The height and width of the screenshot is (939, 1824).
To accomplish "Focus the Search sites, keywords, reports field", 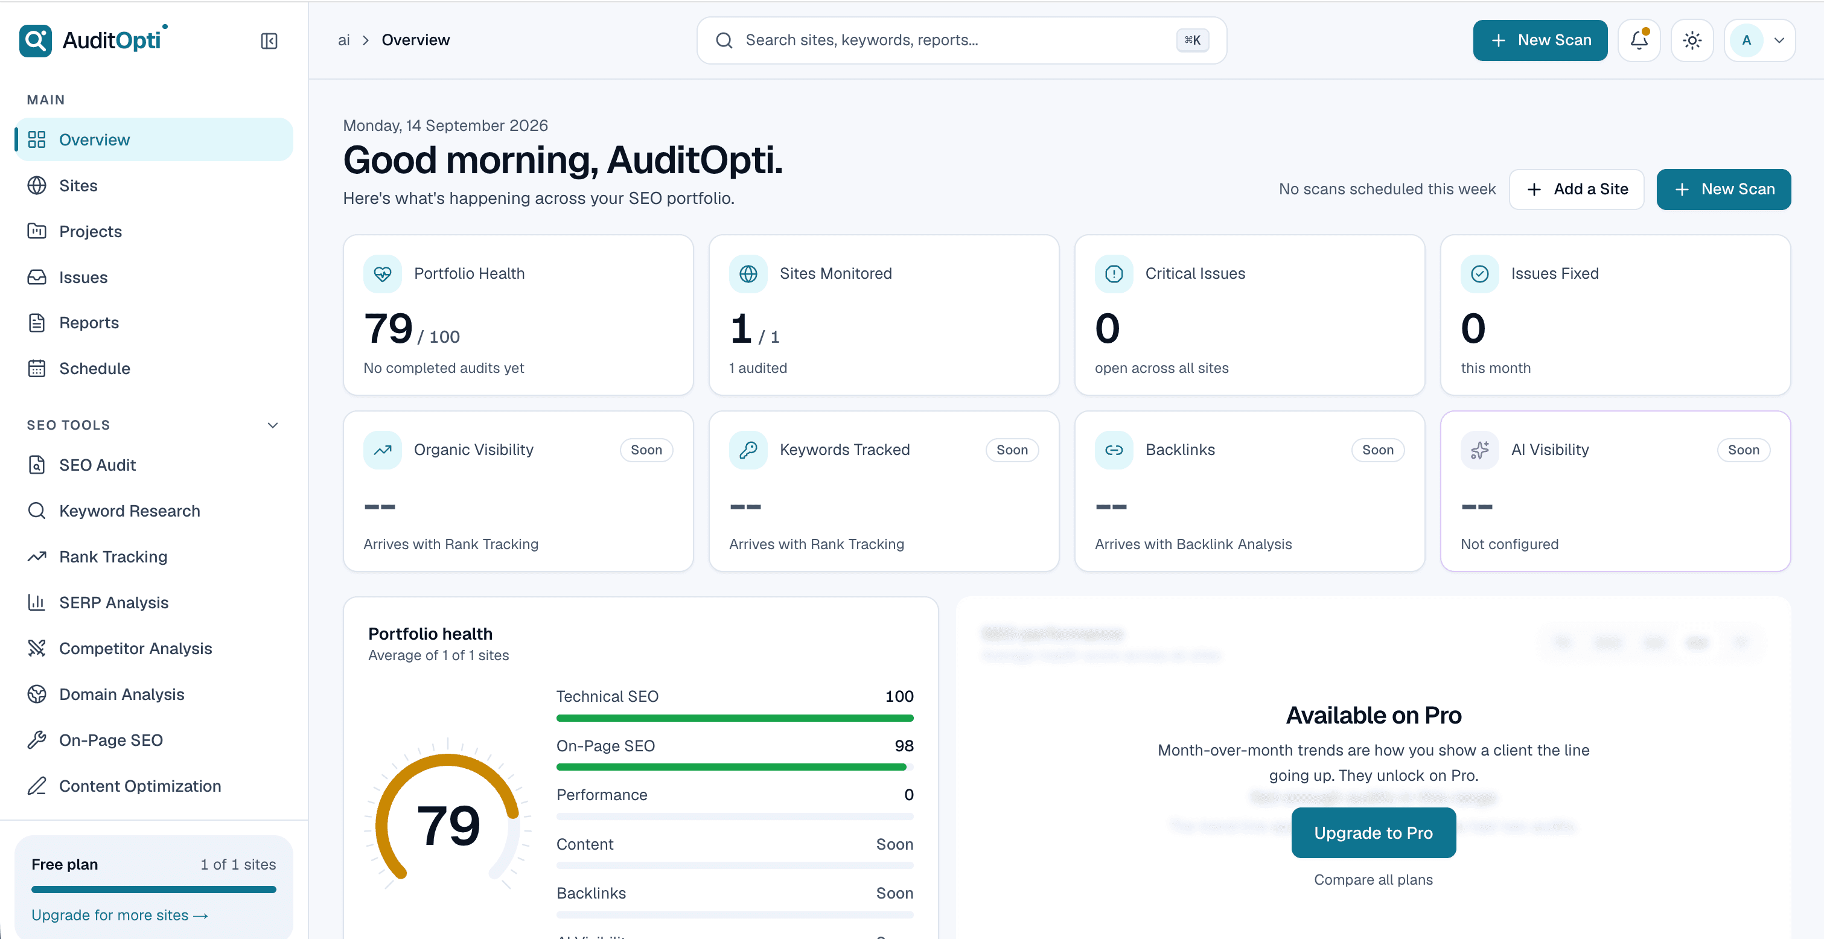I will coord(961,40).
